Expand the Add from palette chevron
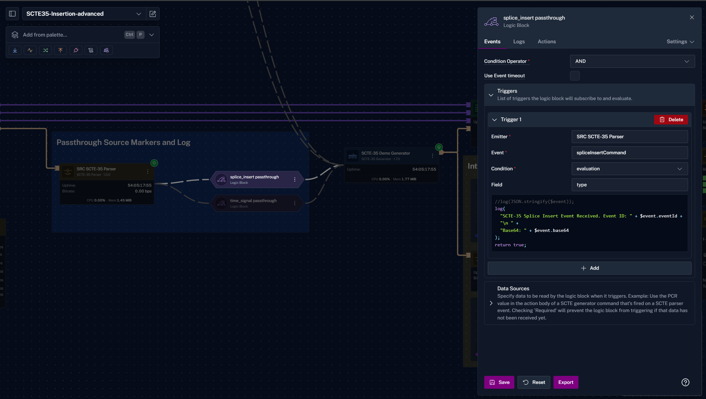Screen dimensions: 706x399 point(152,35)
